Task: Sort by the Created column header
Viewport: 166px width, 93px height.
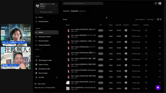Action: click(136, 25)
